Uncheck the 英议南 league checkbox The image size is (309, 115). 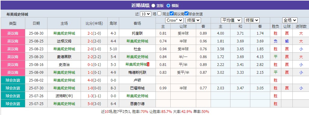coord(171,14)
